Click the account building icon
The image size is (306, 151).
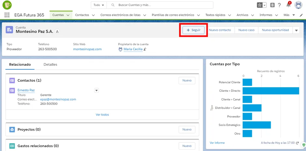pos(9,30)
